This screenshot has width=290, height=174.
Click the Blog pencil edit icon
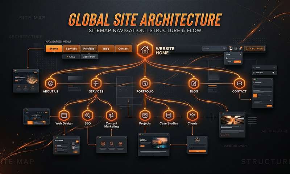pos(194,83)
